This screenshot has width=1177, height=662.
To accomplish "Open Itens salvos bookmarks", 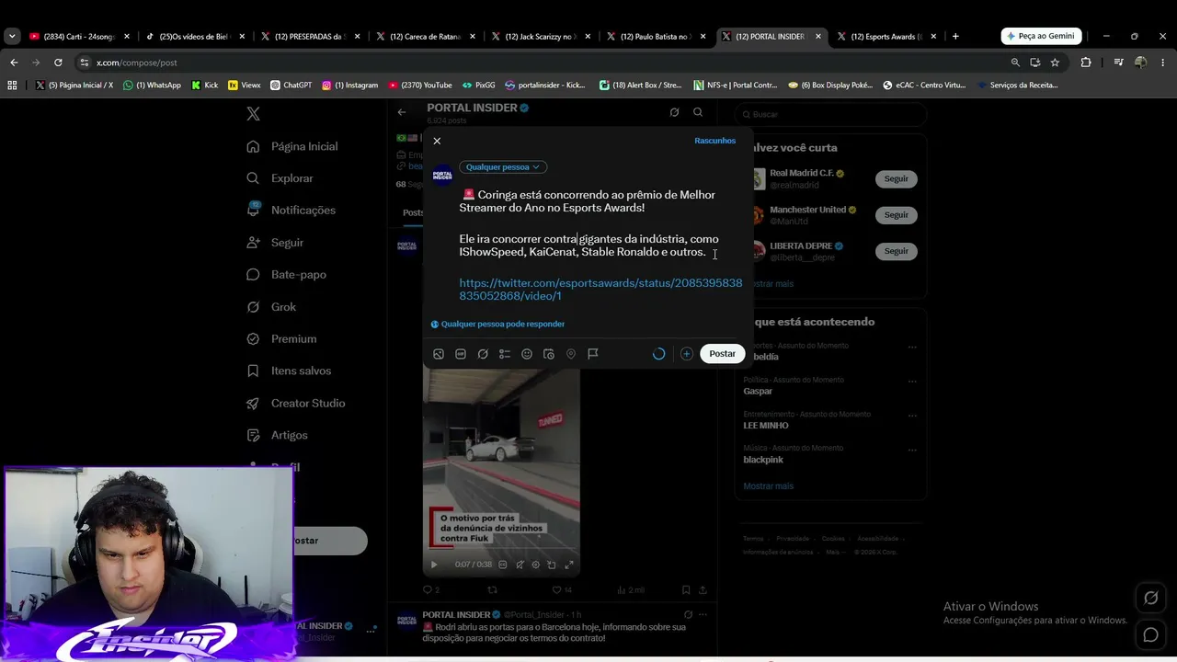I will (x=290, y=371).
